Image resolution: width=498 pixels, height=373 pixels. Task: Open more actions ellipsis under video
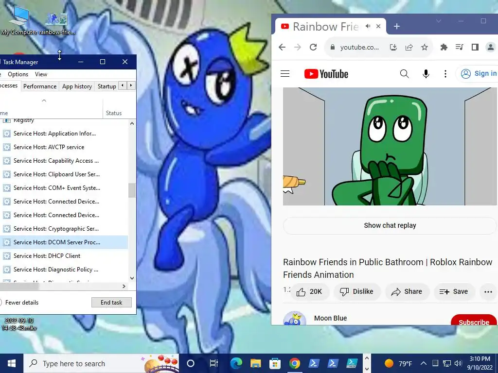[488, 292]
